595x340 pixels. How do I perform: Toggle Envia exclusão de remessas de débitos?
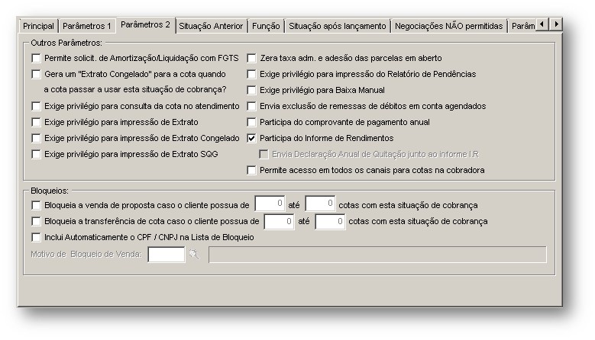coord(251,107)
